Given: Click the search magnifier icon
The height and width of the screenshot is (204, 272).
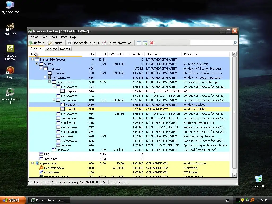Looking at the screenshot, I should [x=235, y=43].
